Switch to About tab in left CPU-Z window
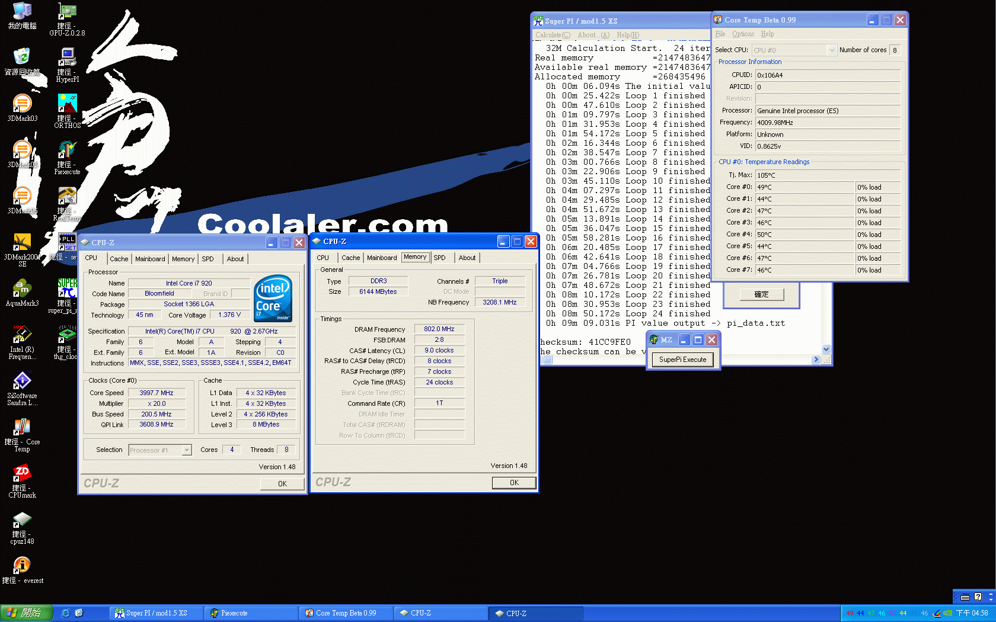996x622 pixels. click(235, 259)
